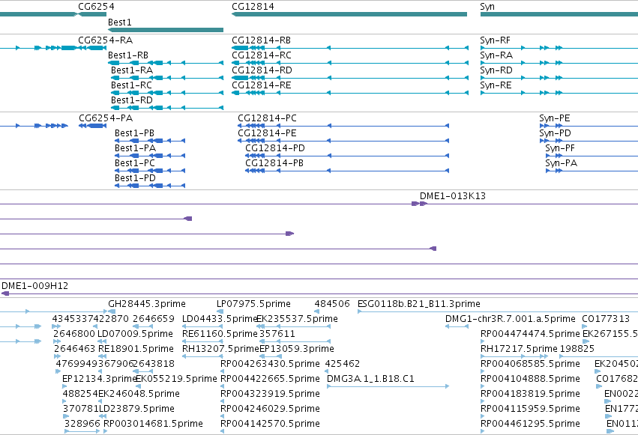Select the Best1-PD protein label
This screenshot has height=435, width=638.
point(135,178)
